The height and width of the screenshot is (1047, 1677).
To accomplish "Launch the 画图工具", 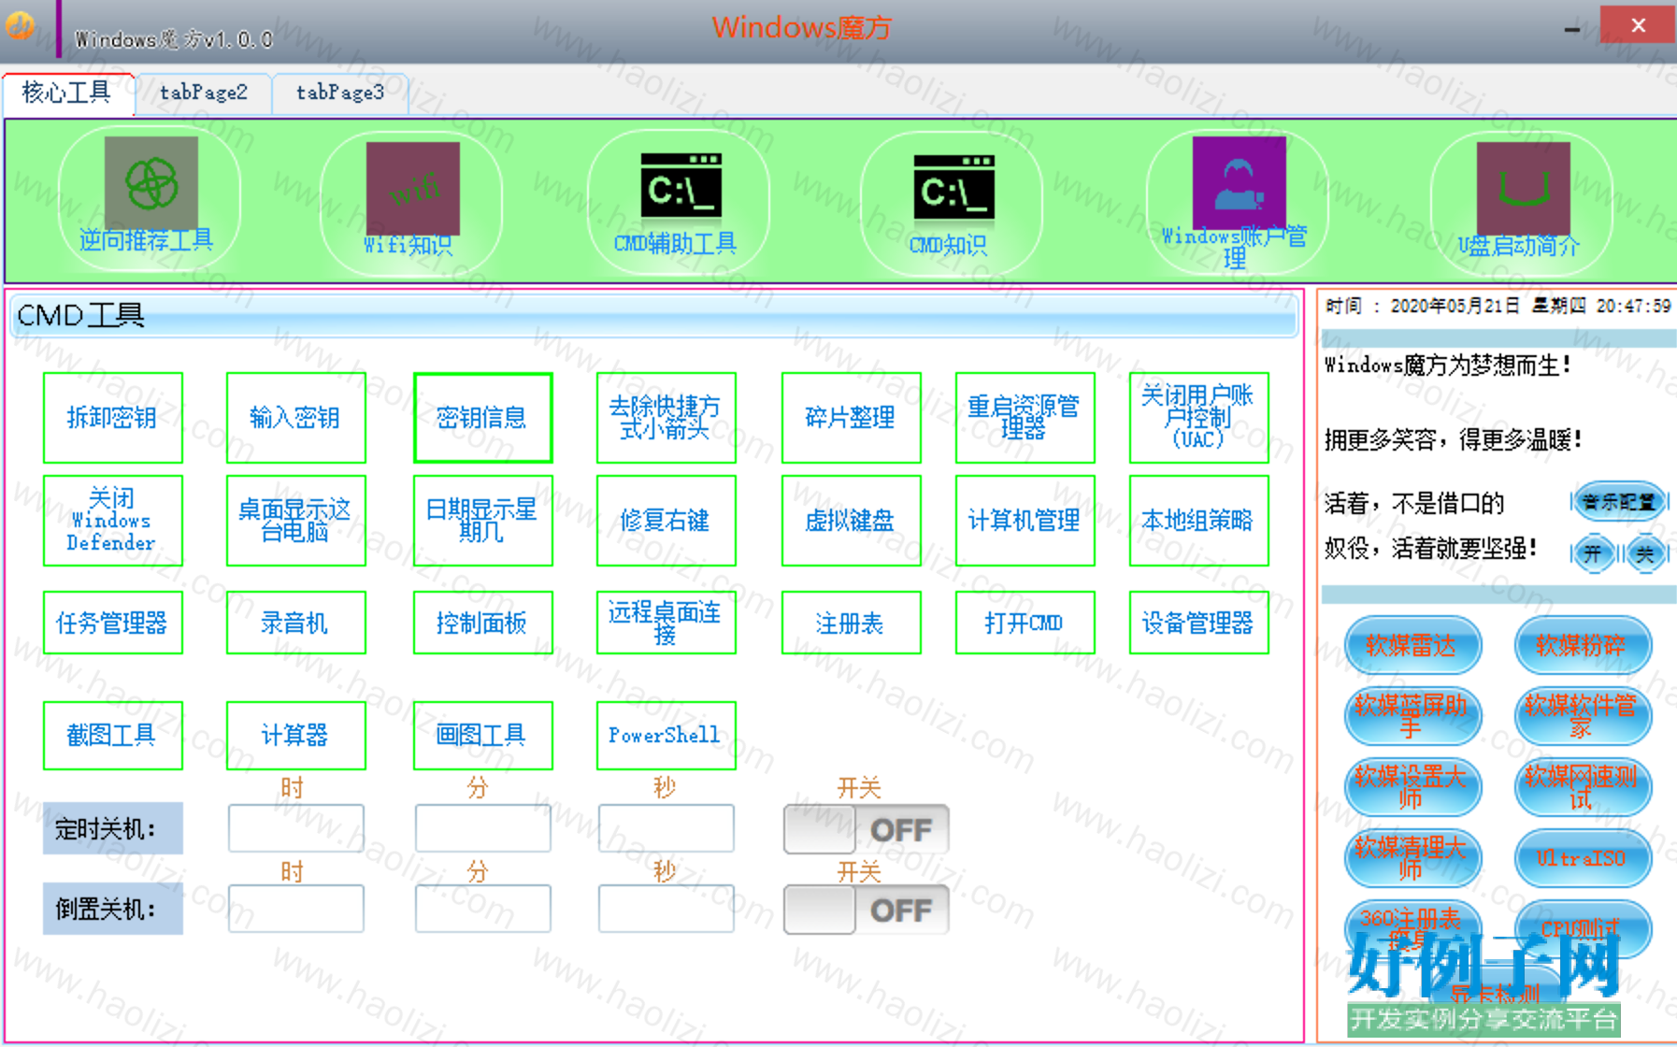I will [482, 736].
